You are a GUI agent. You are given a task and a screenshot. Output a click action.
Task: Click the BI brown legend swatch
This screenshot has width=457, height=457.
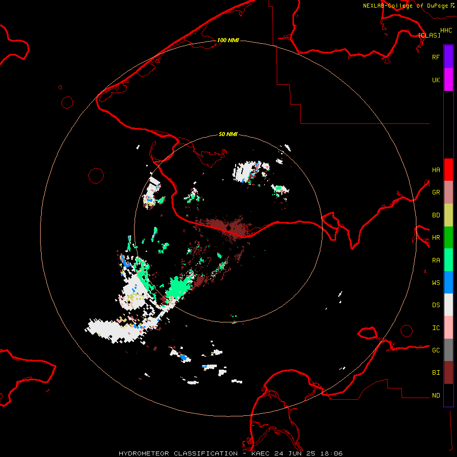pyautogui.click(x=448, y=373)
